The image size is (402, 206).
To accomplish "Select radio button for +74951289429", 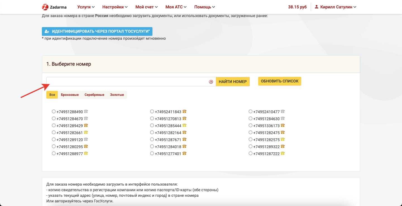I will (54, 126).
